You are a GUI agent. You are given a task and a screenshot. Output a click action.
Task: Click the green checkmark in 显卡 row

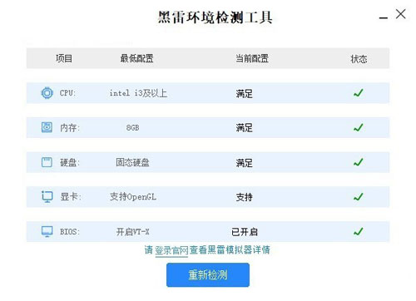pyautogui.click(x=359, y=197)
